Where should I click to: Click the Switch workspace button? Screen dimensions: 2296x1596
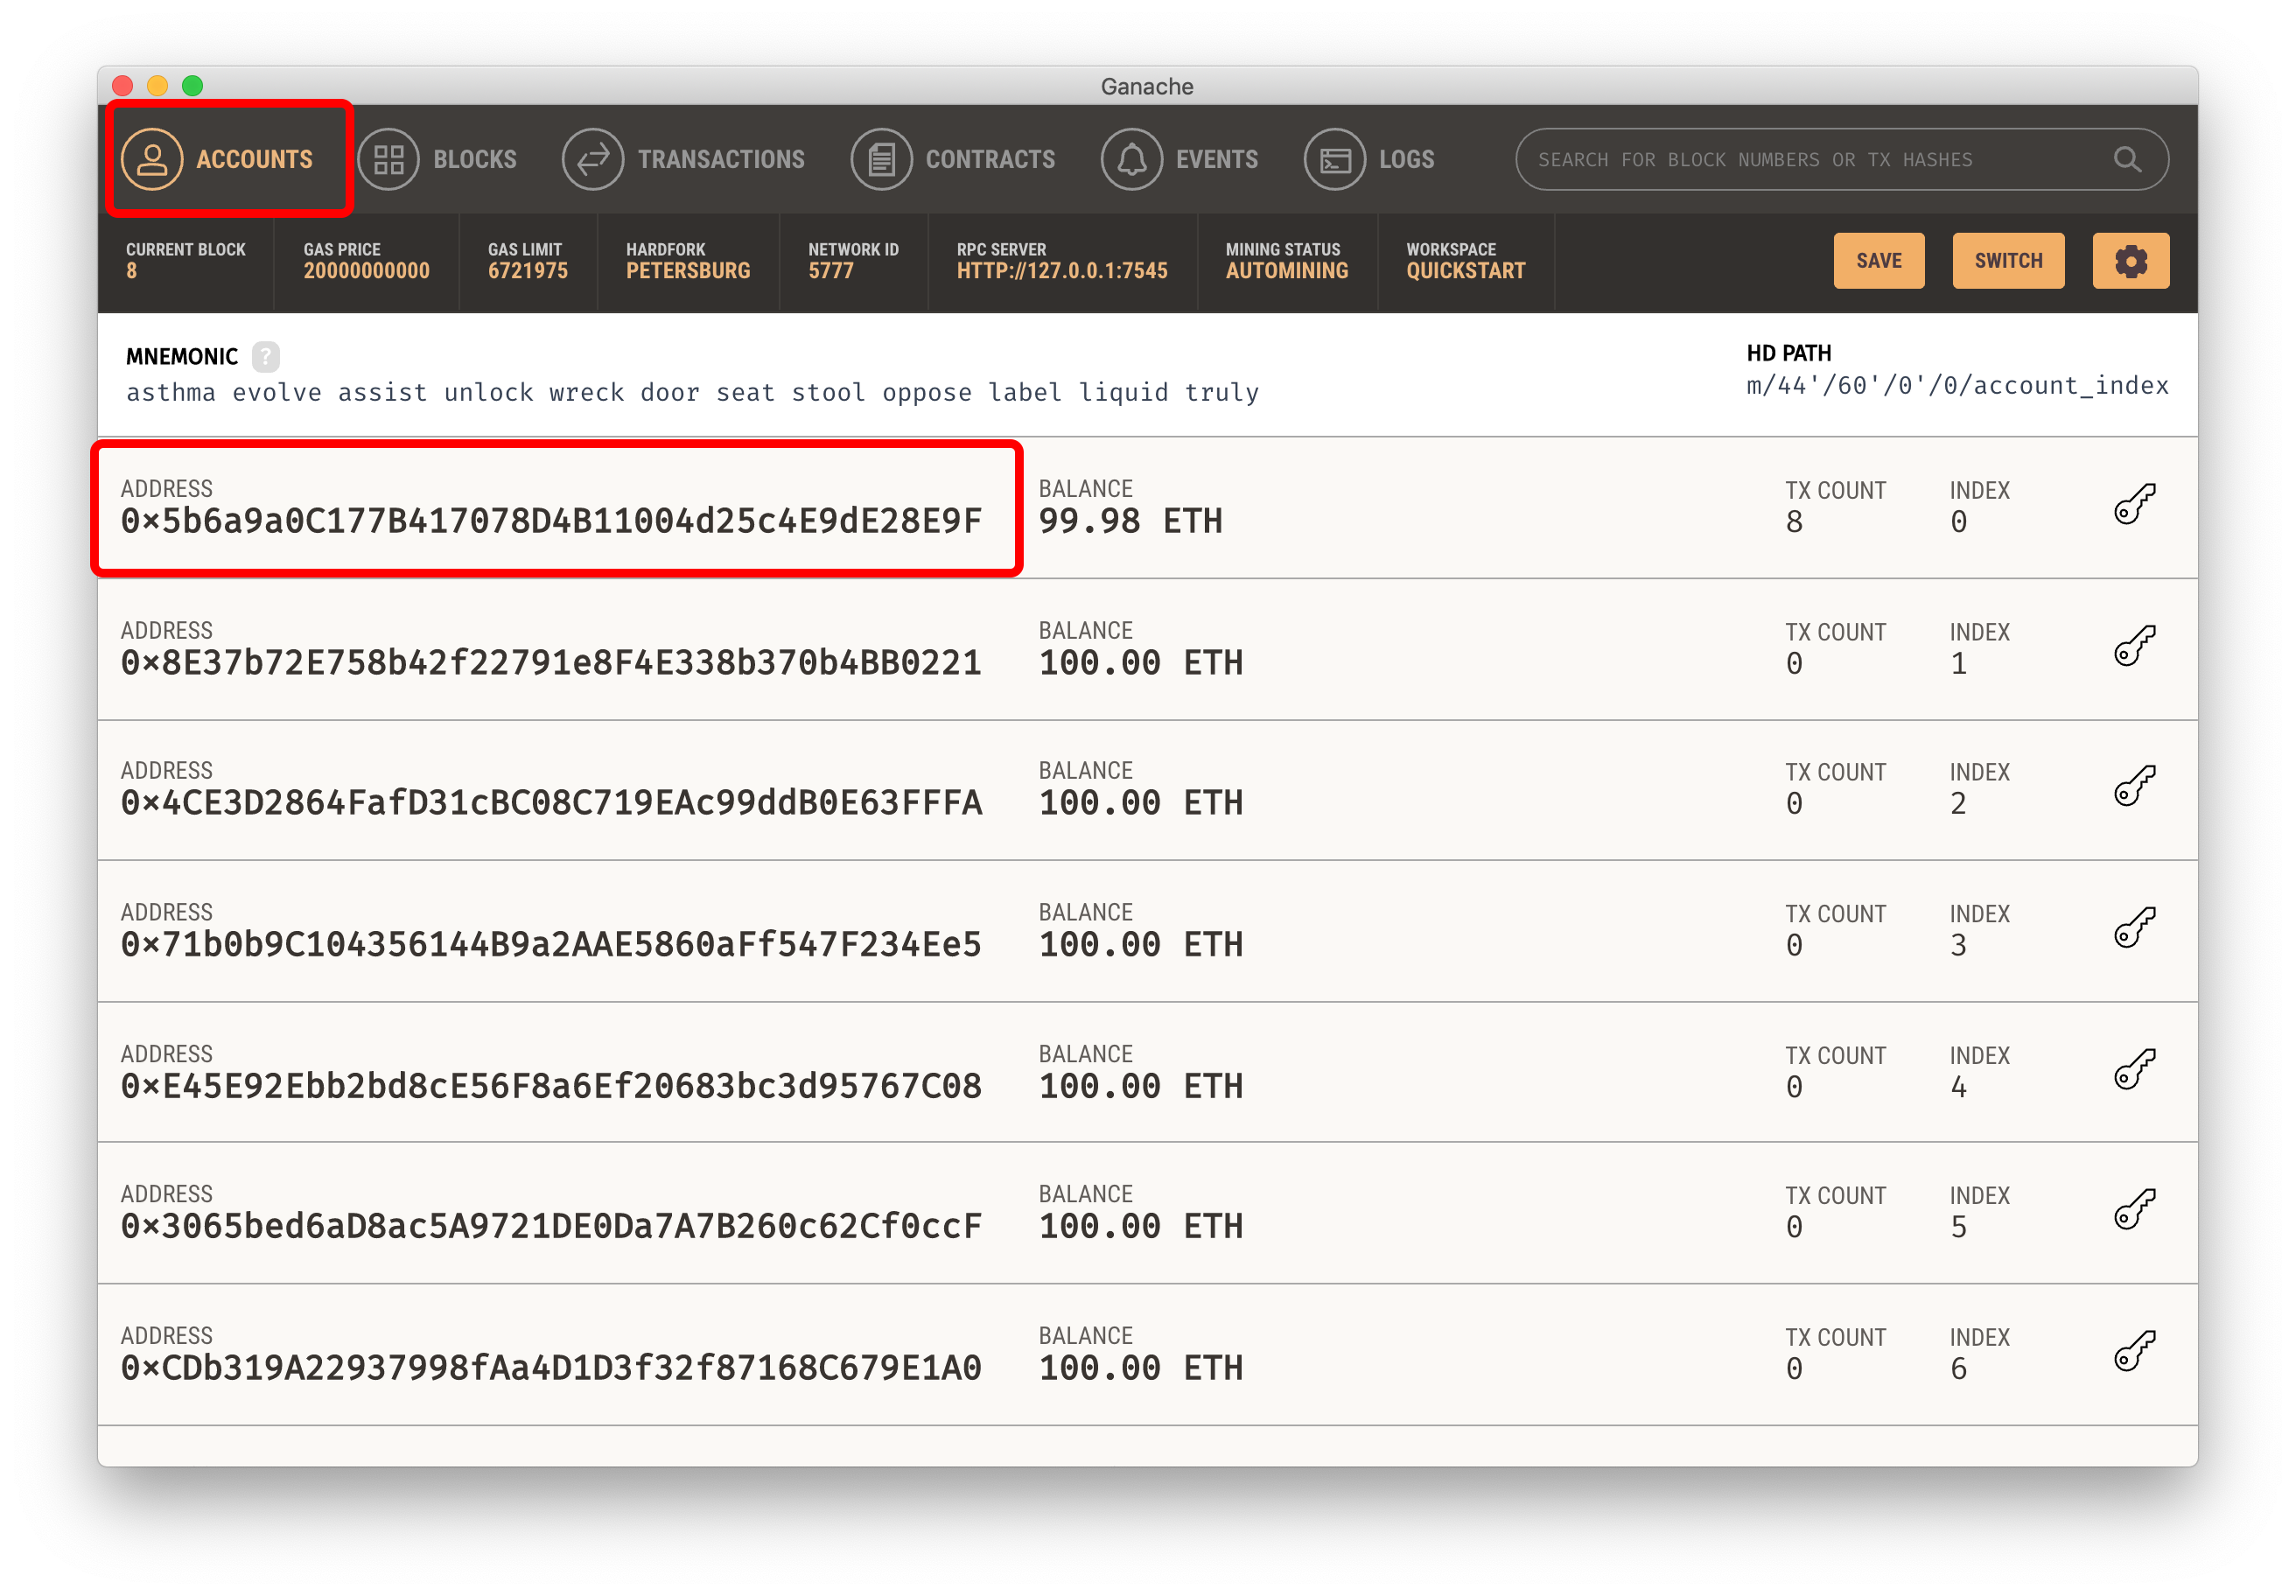(x=2007, y=261)
